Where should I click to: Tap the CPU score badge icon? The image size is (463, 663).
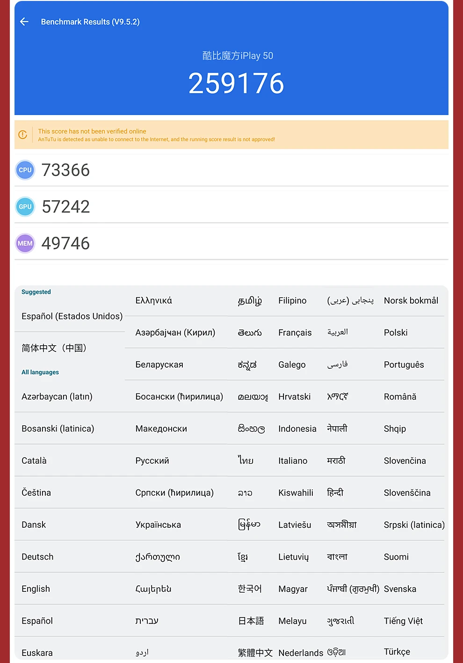25,170
